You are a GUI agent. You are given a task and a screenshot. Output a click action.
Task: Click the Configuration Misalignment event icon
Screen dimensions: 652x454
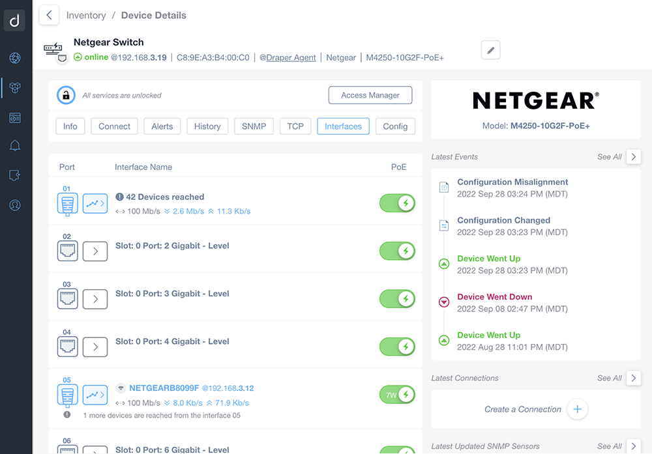coord(444,188)
